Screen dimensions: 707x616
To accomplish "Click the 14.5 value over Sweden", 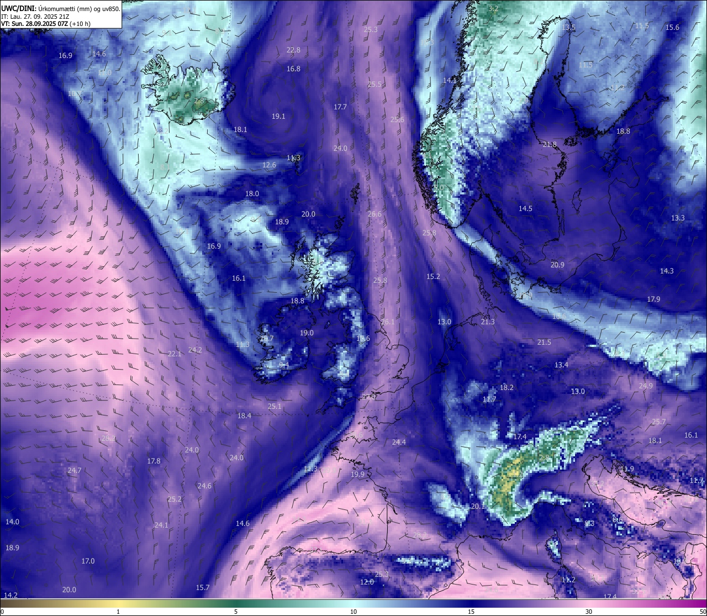I will pyautogui.click(x=525, y=208).
